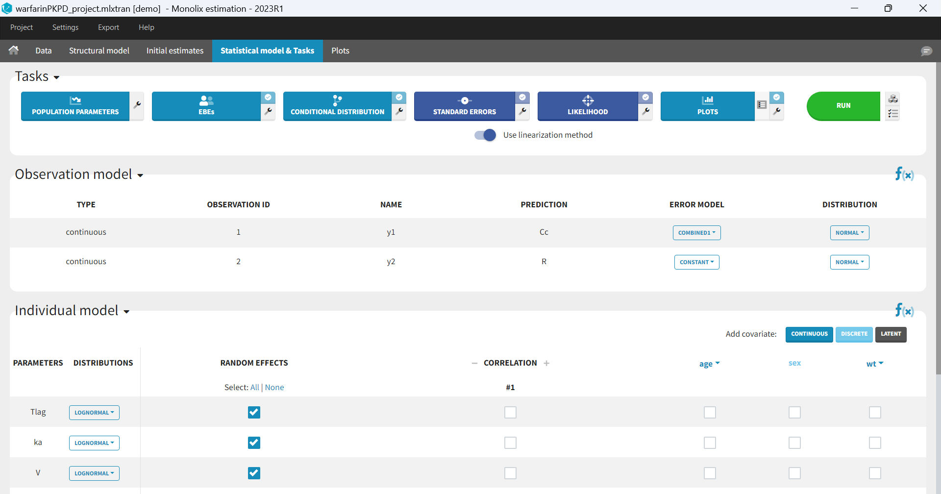The image size is (941, 494).
Task: Go to home screen via house icon
Action: click(14, 50)
